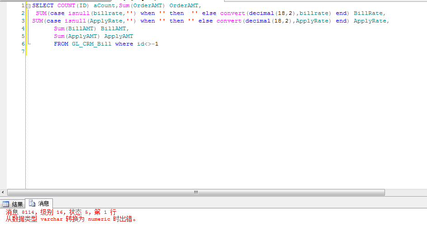Screen dimensions: 427x244
Task: Click the SELECT keyword on line 1
Action: [43, 5]
